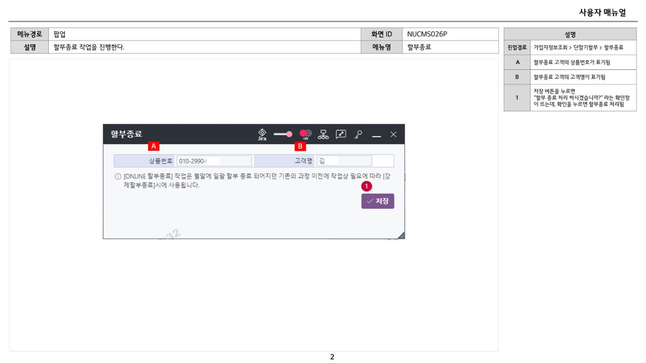646x363 pixels.
Task: Open the network hierarchy icon
Action: pyautogui.click(x=323, y=134)
